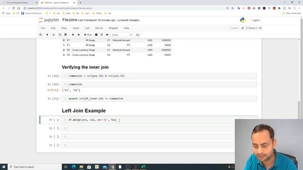
Task: Open the Community Recycl... bookmark
Action: 32,13
